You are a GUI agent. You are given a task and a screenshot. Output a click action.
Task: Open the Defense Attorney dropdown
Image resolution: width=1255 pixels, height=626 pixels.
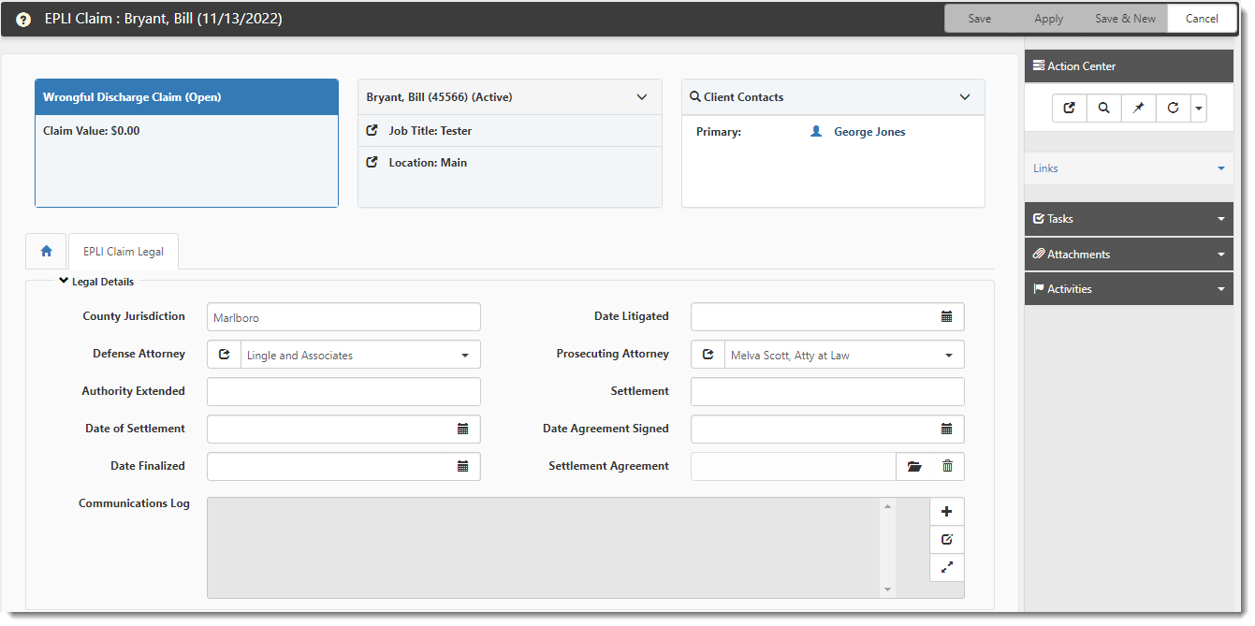[x=465, y=356]
